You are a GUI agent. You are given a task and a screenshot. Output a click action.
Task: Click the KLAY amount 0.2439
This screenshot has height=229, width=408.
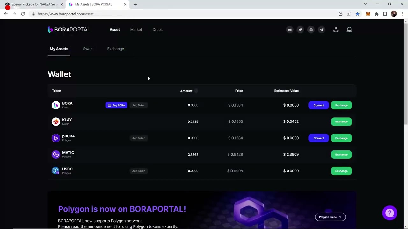click(193, 121)
